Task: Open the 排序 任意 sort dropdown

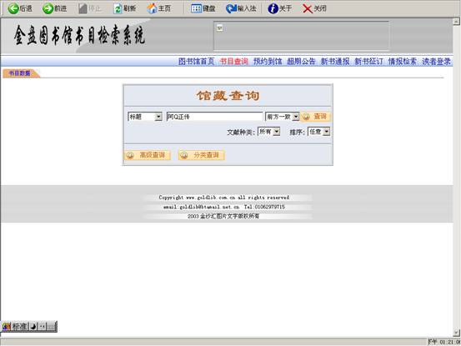Action: 326,132
